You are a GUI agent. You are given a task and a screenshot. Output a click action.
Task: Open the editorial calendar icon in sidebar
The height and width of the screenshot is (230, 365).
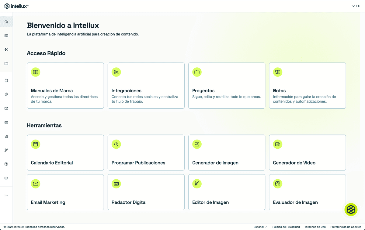point(6,80)
